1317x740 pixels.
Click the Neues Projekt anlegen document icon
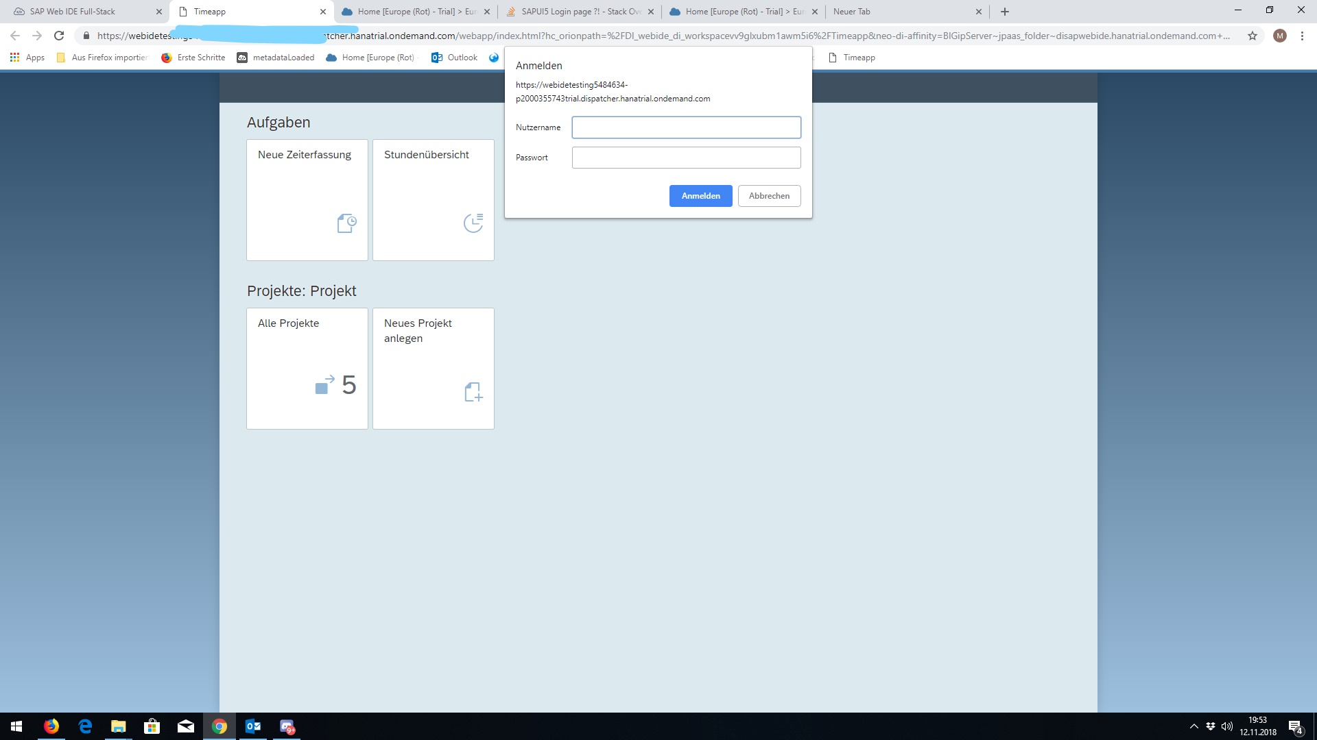[473, 392]
